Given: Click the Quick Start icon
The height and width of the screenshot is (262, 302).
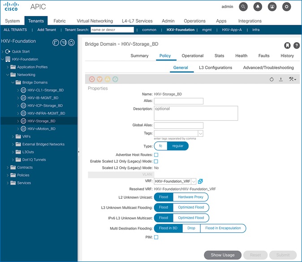Looking at the screenshot, I should (x=8, y=52).
